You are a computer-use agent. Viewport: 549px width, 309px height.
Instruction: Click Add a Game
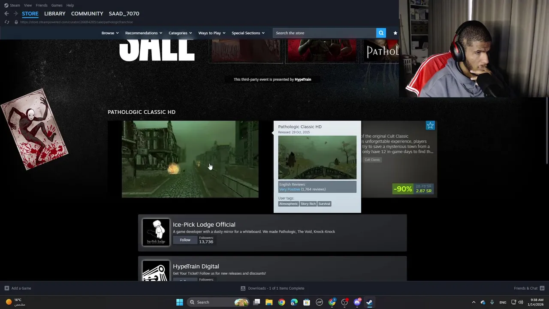tap(18, 288)
